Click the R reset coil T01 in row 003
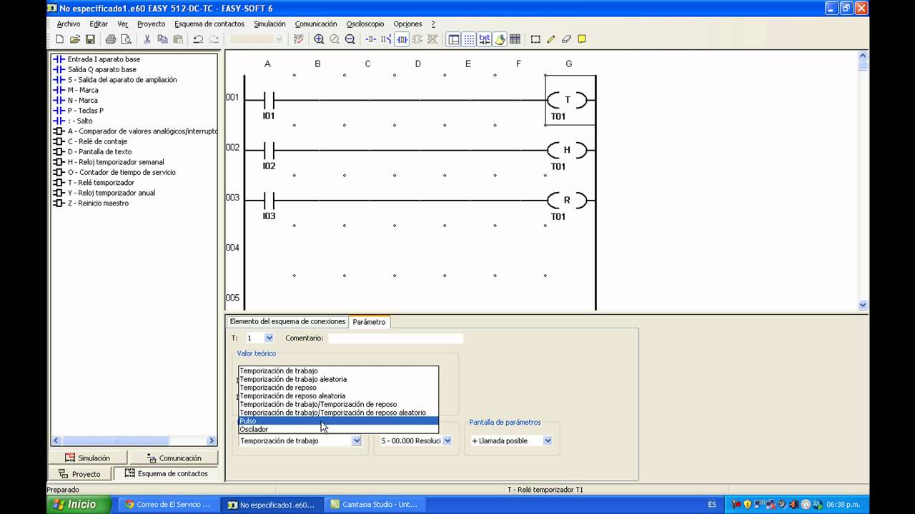 point(568,201)
